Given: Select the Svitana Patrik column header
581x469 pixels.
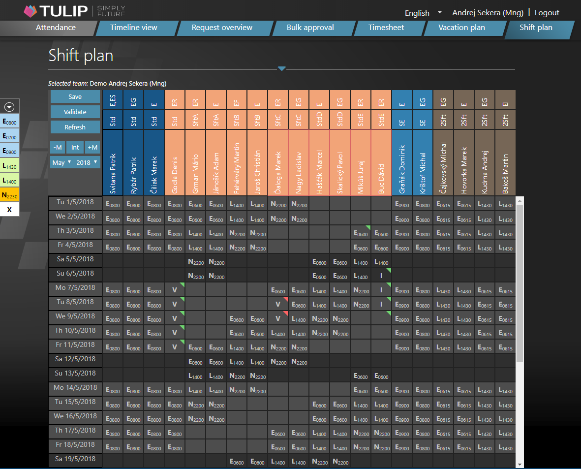Looking at the screenshot, I should point(113,162).
